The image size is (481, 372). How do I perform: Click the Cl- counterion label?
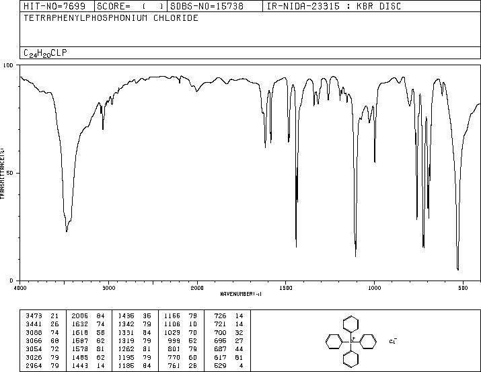[393, 340]
